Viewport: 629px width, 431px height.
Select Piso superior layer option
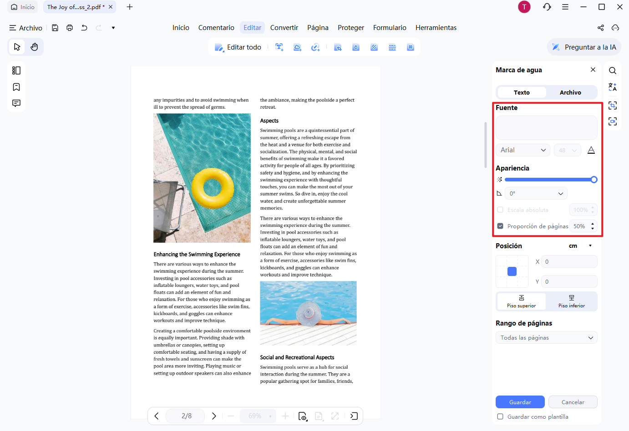[522, 301]
